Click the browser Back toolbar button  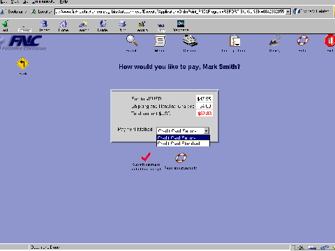pyautogui.click(x=5, y=26)
